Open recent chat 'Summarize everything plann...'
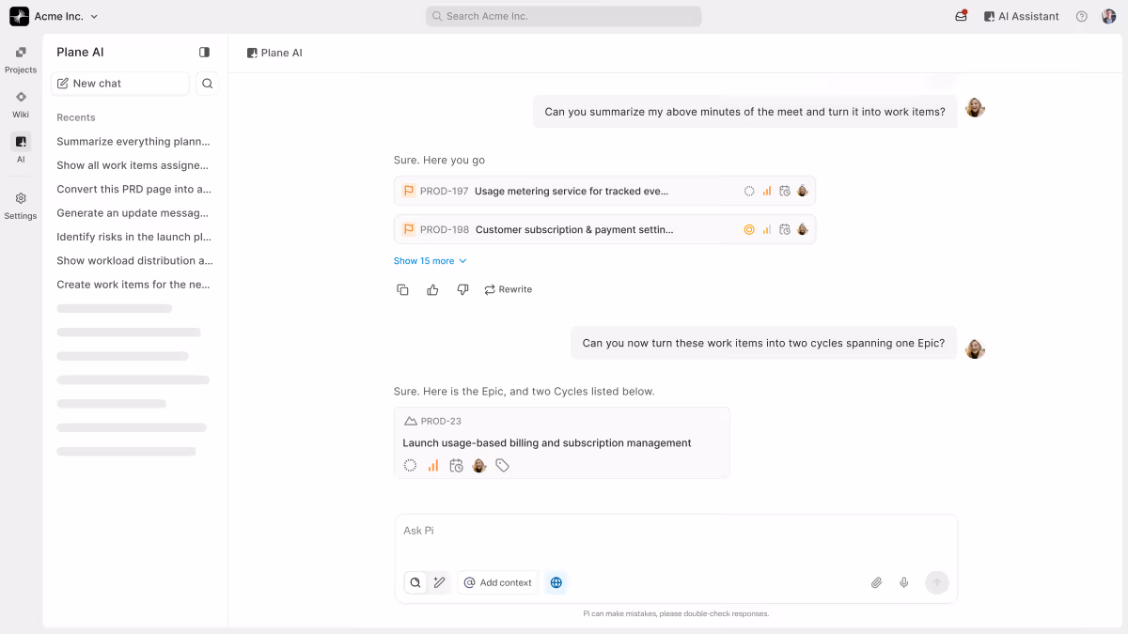Image resolution: width=1128 pixels, height=634 pixels. [x=133, y=142]
